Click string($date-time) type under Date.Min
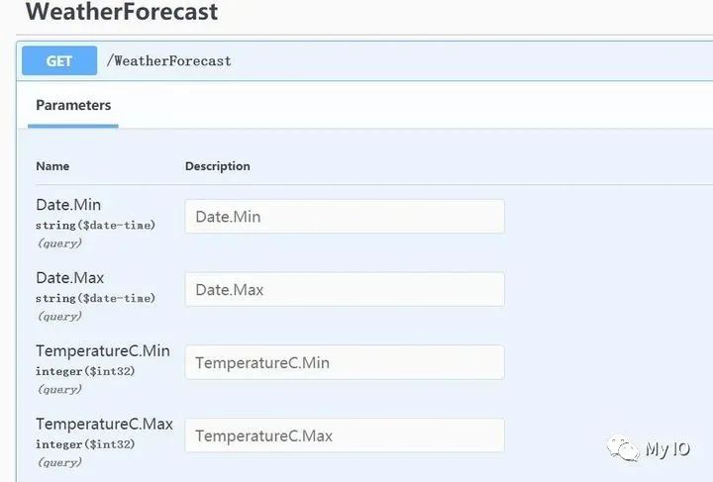 click(95, 226)
